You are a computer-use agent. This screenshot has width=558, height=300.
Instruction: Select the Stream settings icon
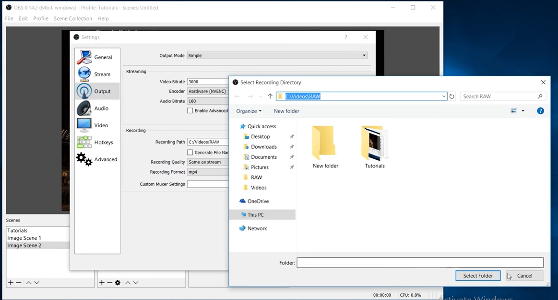83,73
